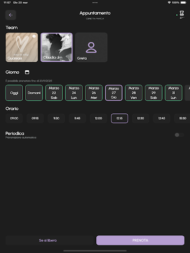Choose the 11:30 time slot
This screenshot has width=190, height=253.
tap(56, 118)
